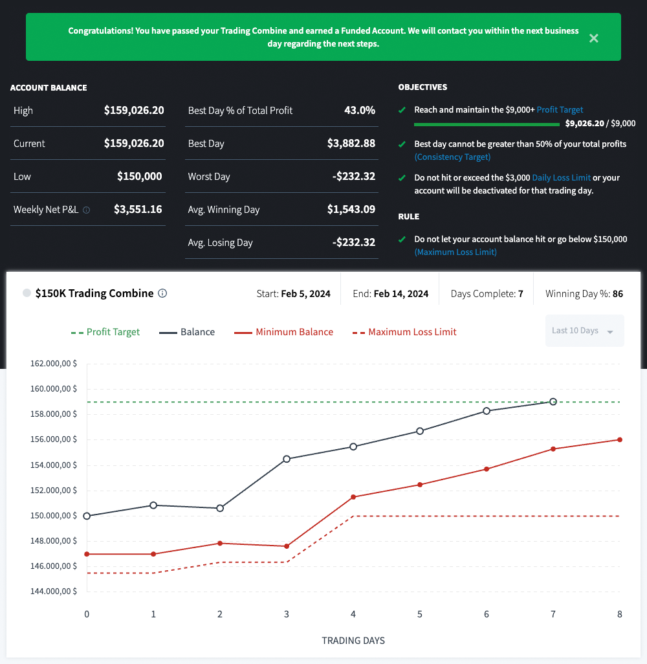Click the Balance data point at day 7
647x664 pixels.
pyautogui.click(x=553, y=401)
